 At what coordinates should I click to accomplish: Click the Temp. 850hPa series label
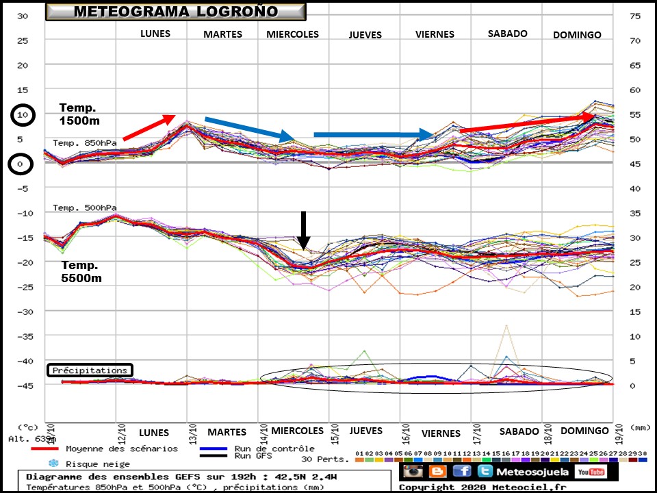[x=85, y=143]
